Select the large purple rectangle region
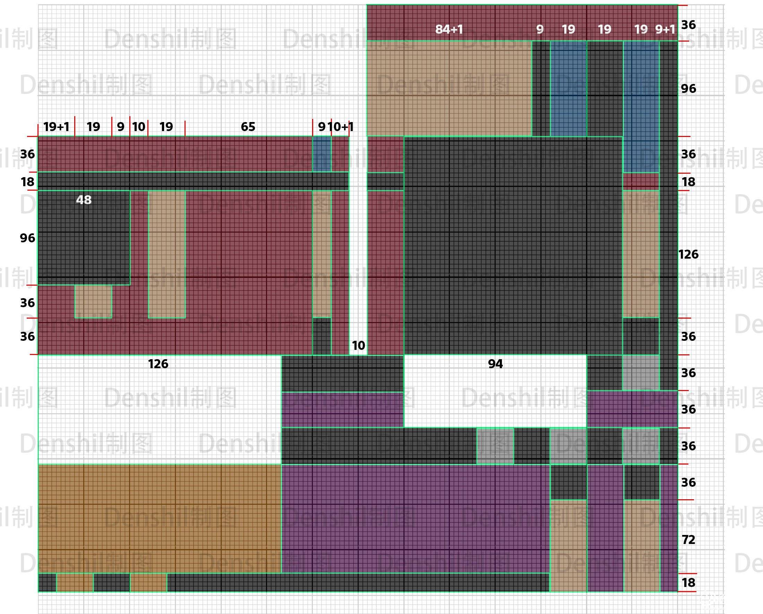Screen dimensions: 763x614 [x=415, y=519]
